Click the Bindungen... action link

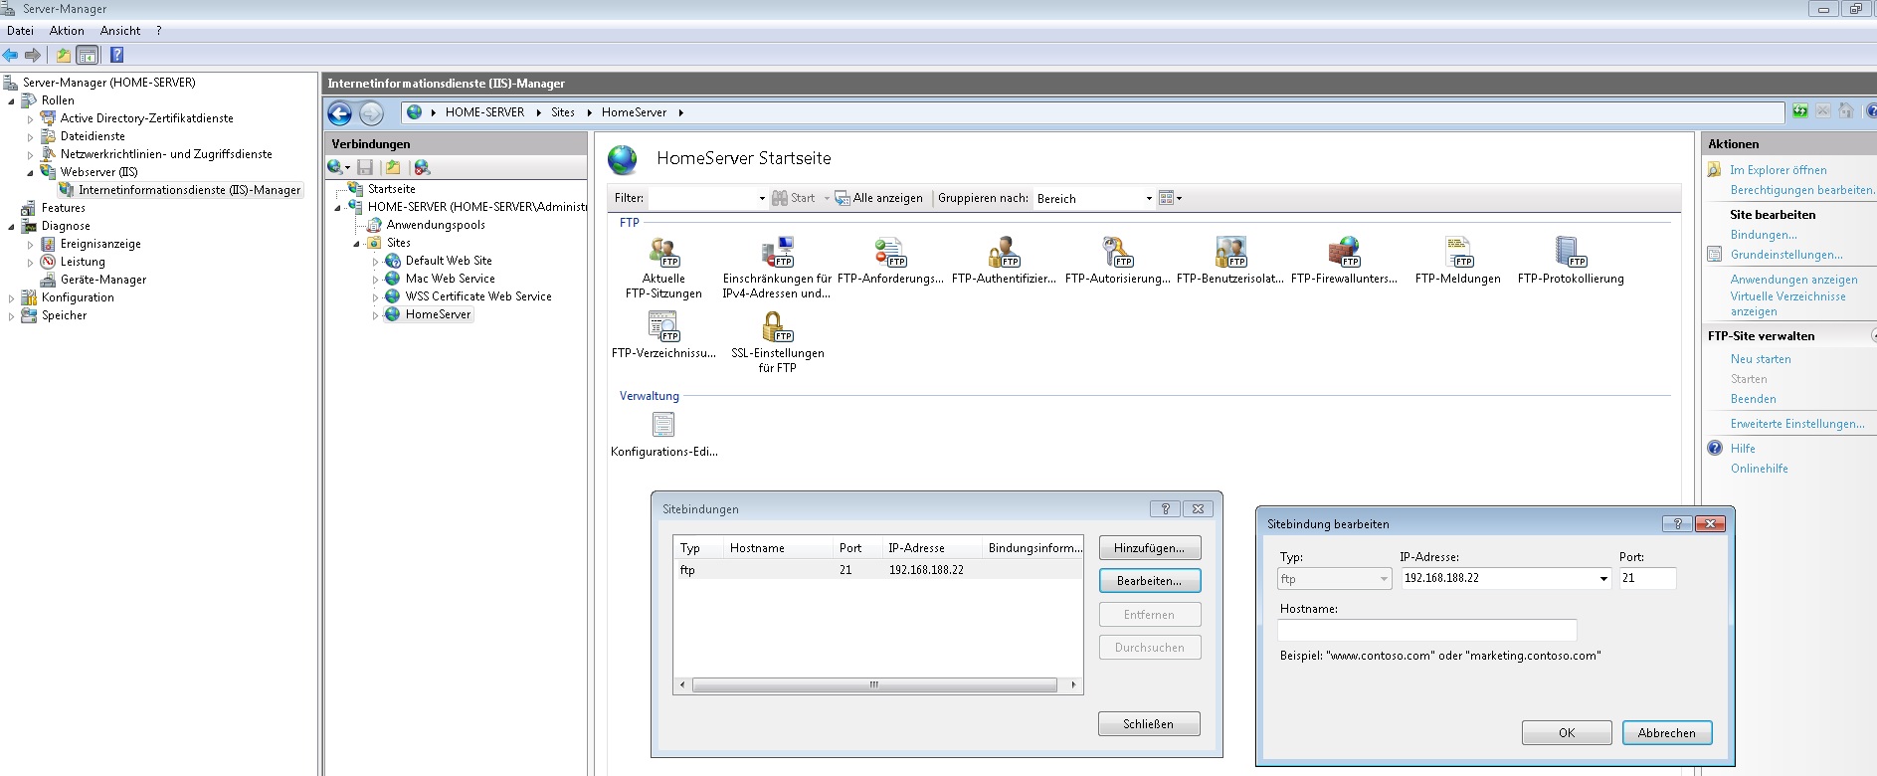1764,235
